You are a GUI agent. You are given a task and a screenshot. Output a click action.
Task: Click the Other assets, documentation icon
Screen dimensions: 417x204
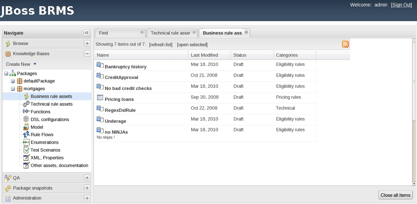(x=26, y=165)
